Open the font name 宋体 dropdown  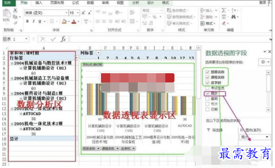67,13
